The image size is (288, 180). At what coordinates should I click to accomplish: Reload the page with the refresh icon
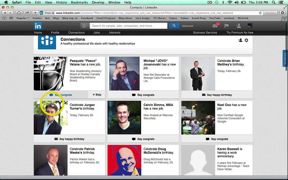pos(260,13)
